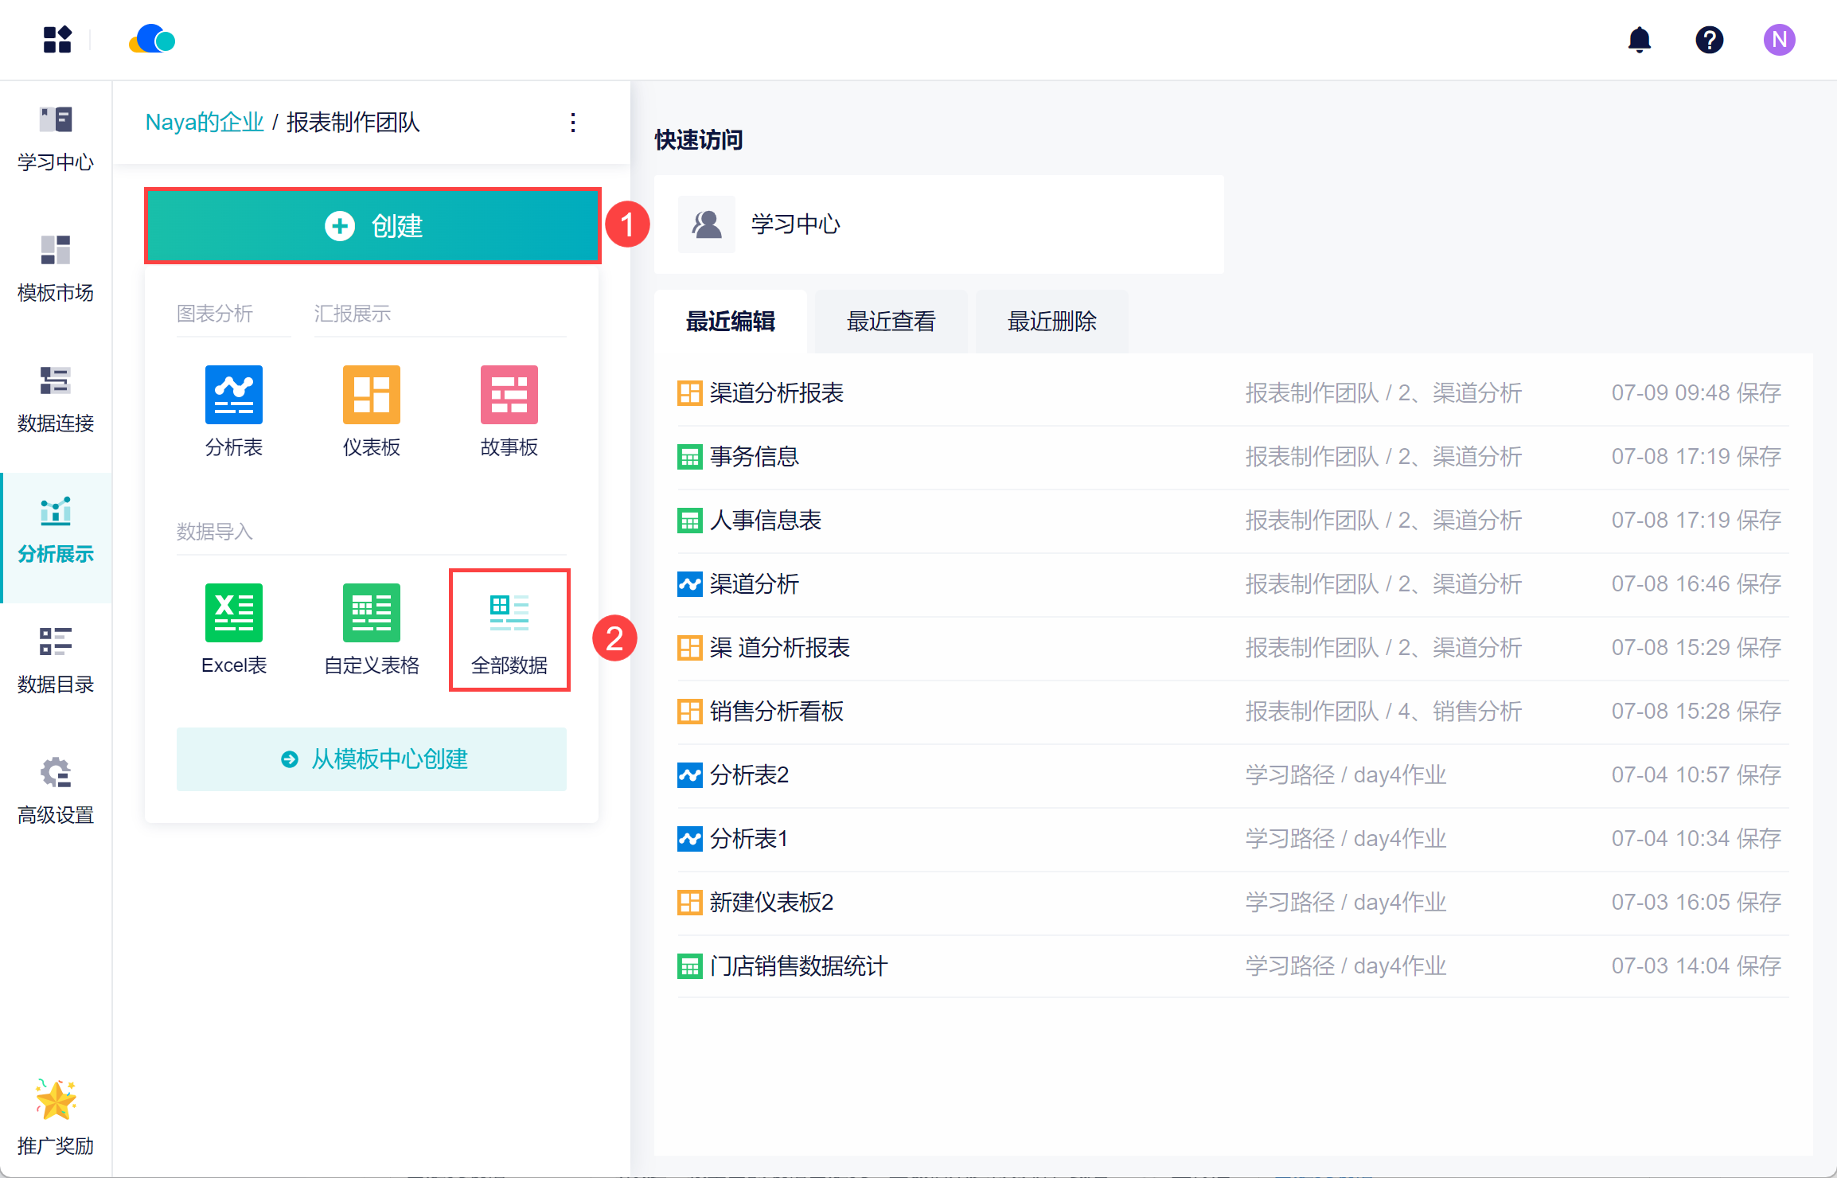The width and height of the screenshot is (1837, 1178).
Task: Click 从模板中心创建 button
Action: pyautogui.click(x=372, y=759)
